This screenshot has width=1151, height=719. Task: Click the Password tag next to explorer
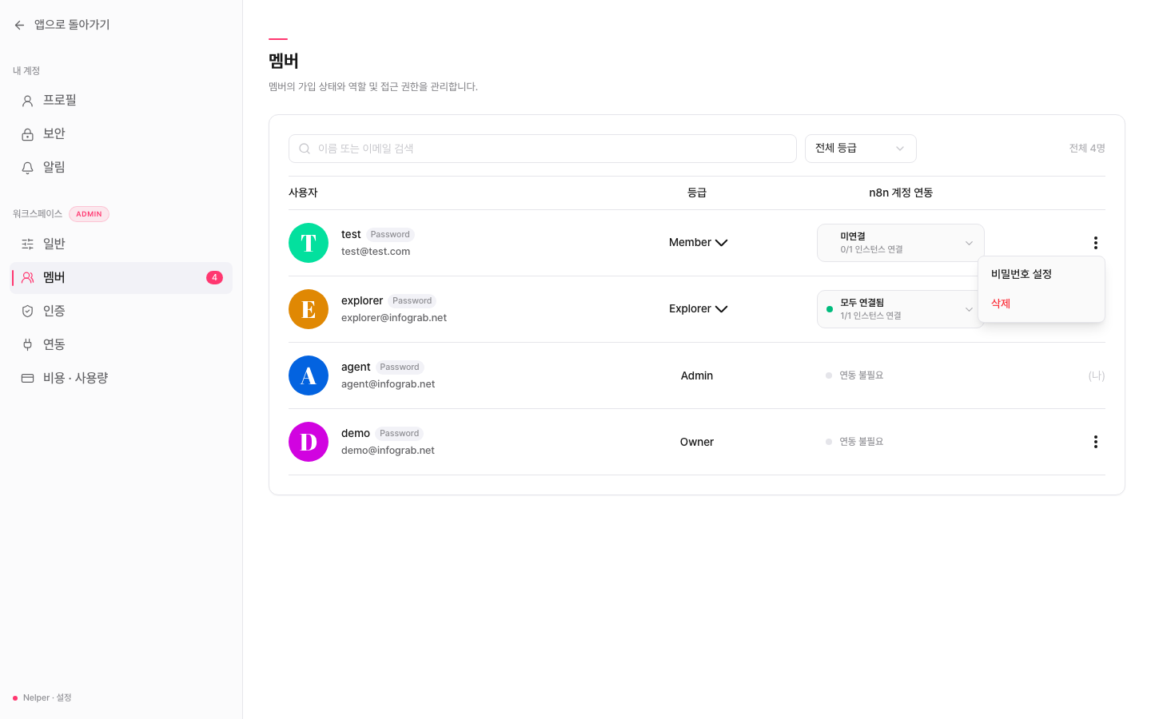pos(412,301)
